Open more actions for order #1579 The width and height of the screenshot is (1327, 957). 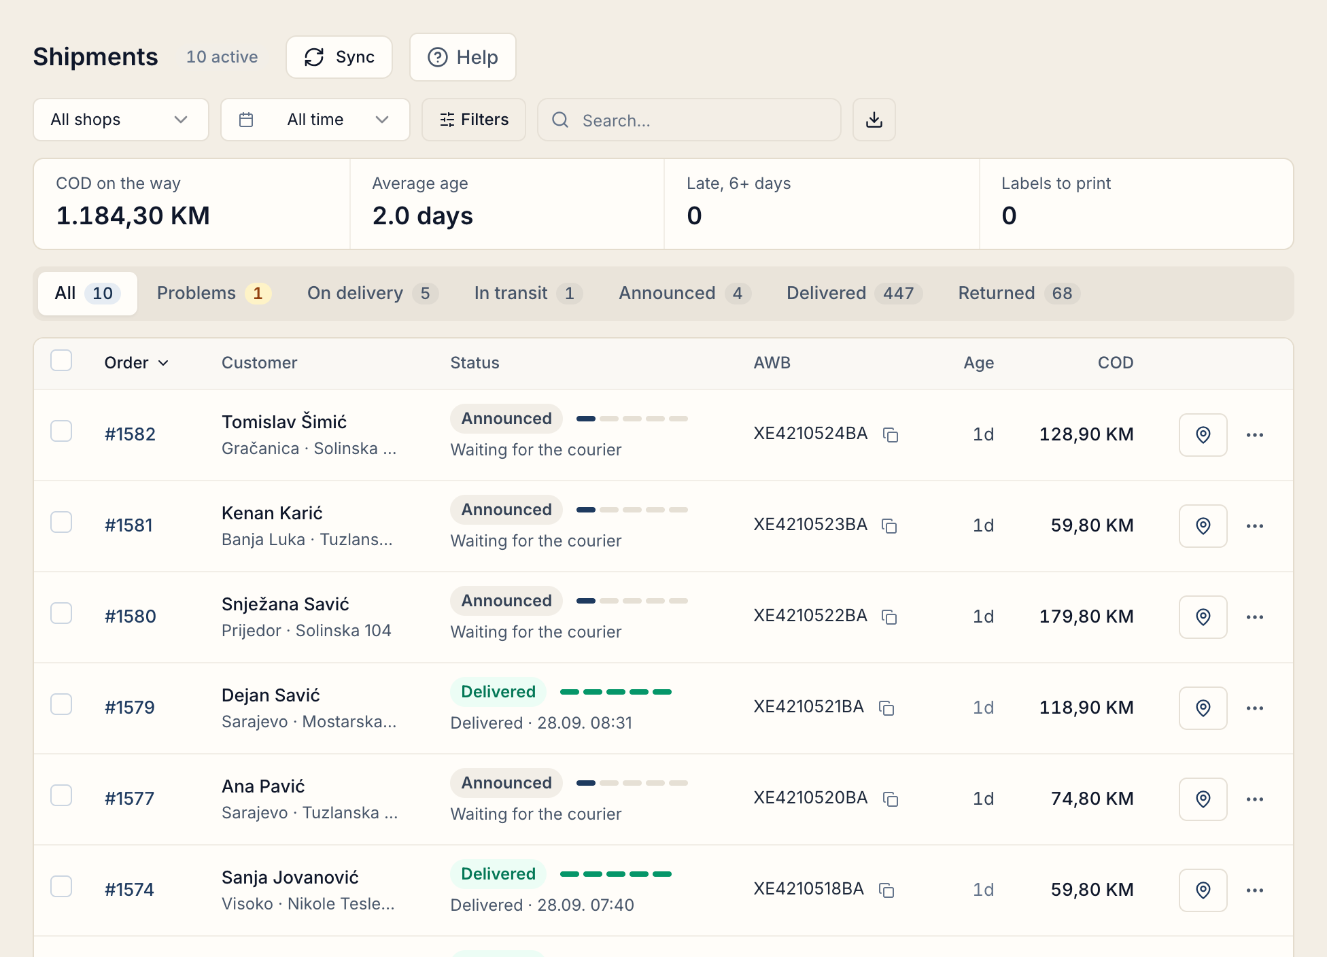pos(1255,708)
